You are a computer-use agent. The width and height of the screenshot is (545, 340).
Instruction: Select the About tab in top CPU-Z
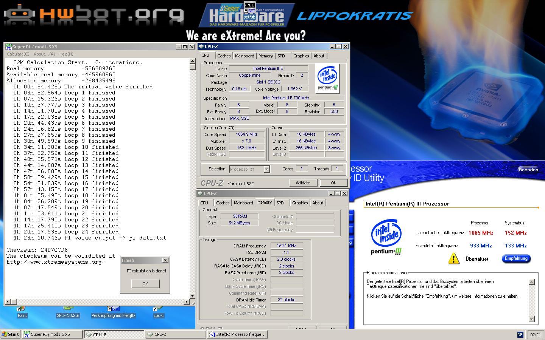click(319, 56)
